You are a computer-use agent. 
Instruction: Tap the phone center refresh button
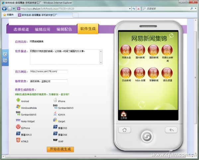tap(147, 137)
